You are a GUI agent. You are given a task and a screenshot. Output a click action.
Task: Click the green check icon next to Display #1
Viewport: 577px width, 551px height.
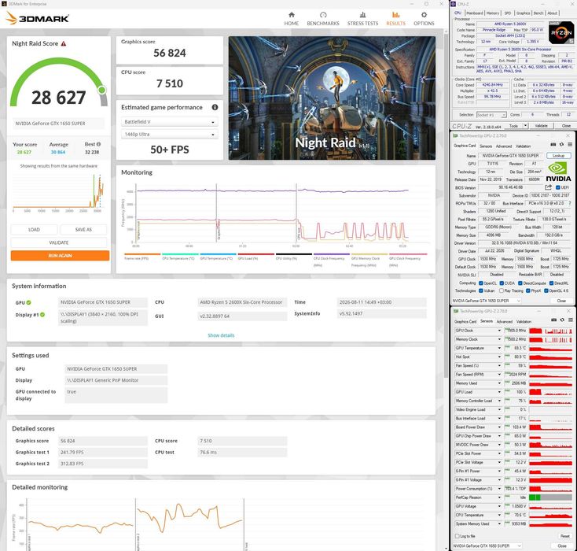coord(42,315)
